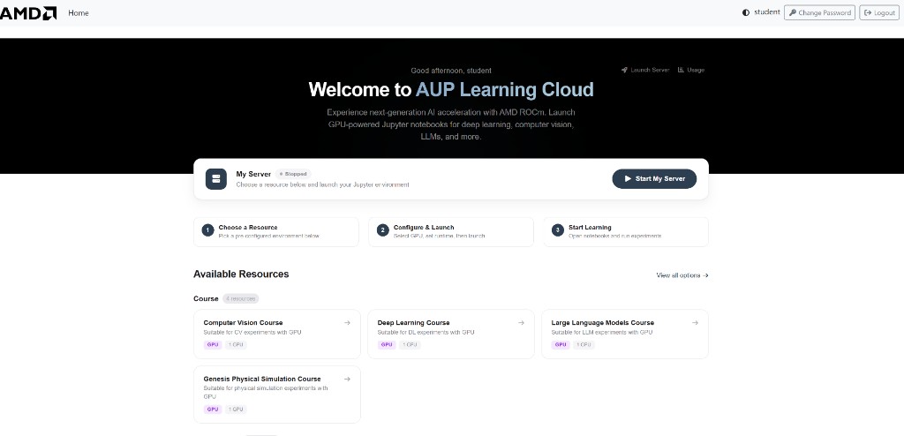The width and height of the screenshot is (904, 436).
Task: Click the arrow on Large Language Models Course
Action: 696,323
